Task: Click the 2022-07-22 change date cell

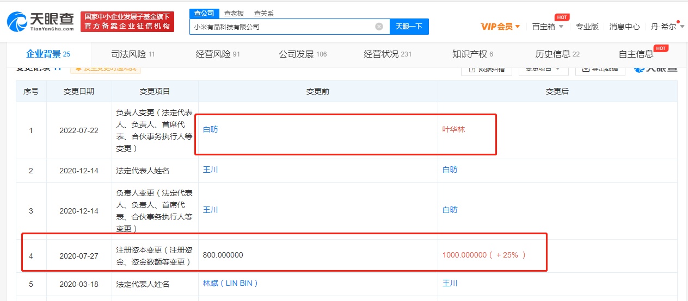Action: click(79, 131)
